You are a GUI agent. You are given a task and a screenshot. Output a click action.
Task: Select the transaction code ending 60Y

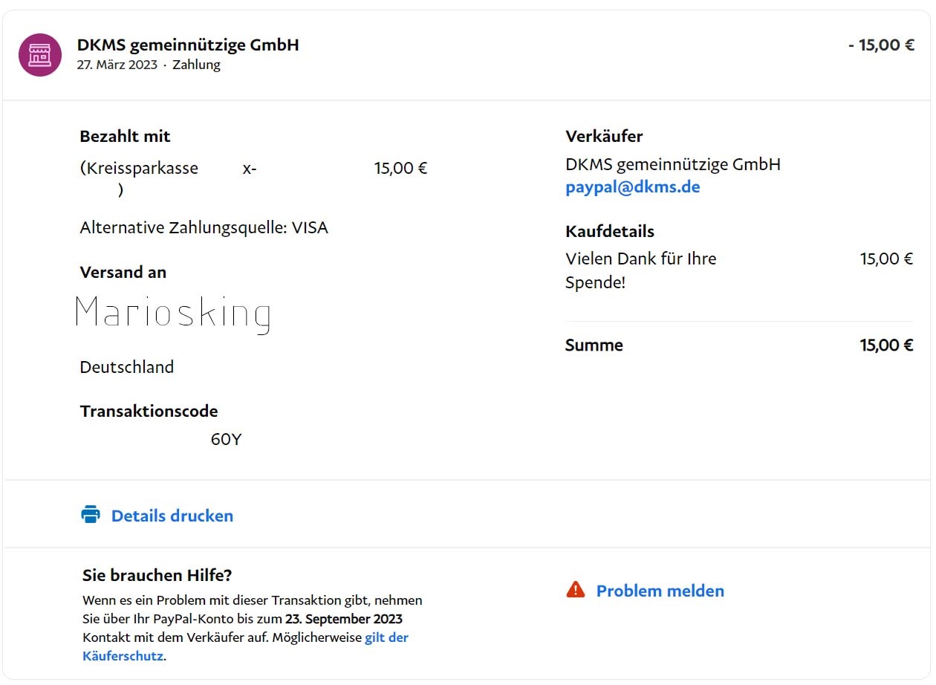click(x=226, y=439)
